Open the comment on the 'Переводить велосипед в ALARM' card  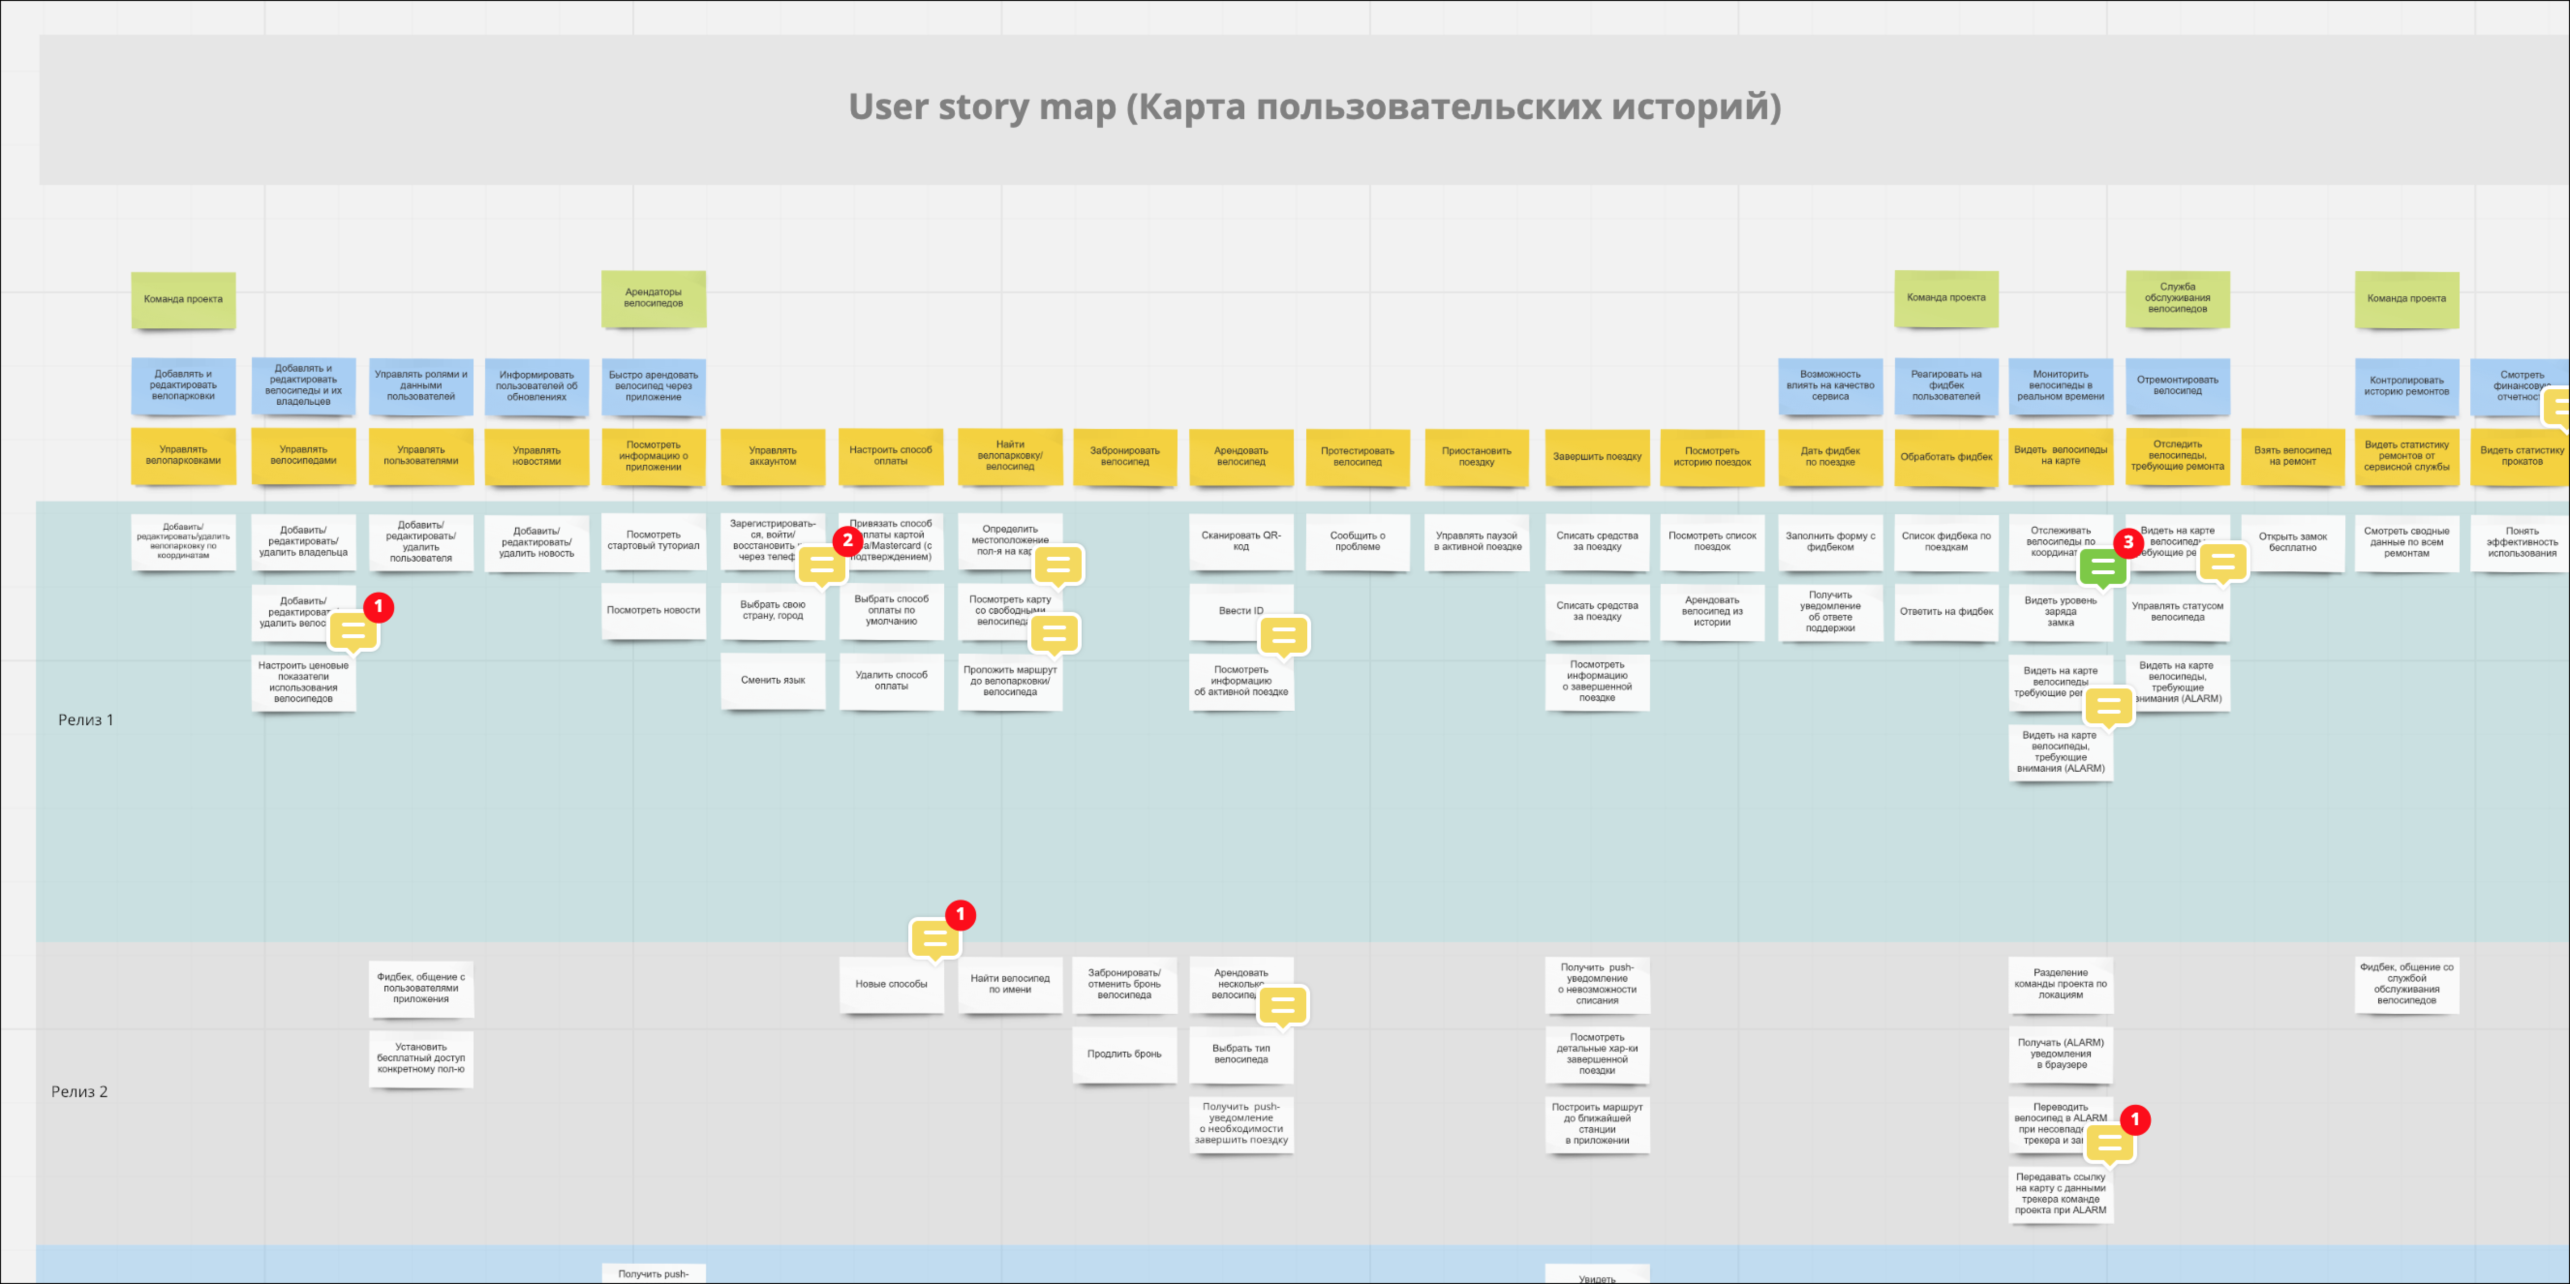2110,1143
